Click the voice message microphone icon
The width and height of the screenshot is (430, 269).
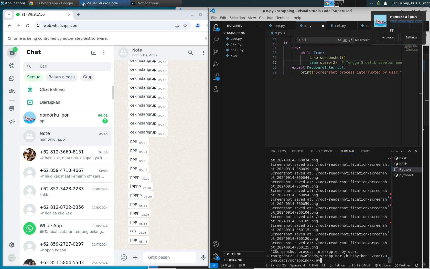pos(203,257)
